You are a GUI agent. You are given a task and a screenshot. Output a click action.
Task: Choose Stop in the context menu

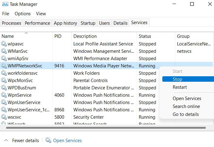(188, 79)
